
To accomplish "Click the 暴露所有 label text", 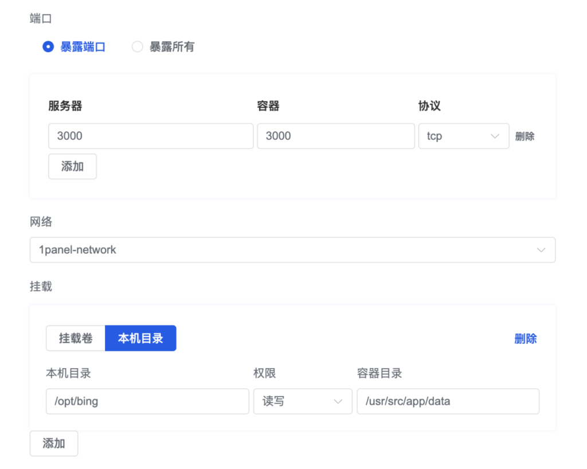I will click(x=171, y=47).
